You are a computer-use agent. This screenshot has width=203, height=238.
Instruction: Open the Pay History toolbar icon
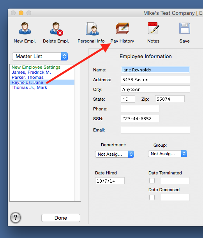coord(122,28)
